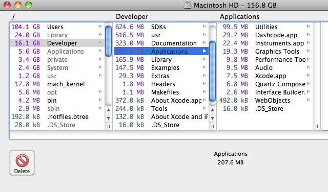328x192 pixels.
Task: Select the highlighted Applications row in Developer column
Action: coord(161,51)
